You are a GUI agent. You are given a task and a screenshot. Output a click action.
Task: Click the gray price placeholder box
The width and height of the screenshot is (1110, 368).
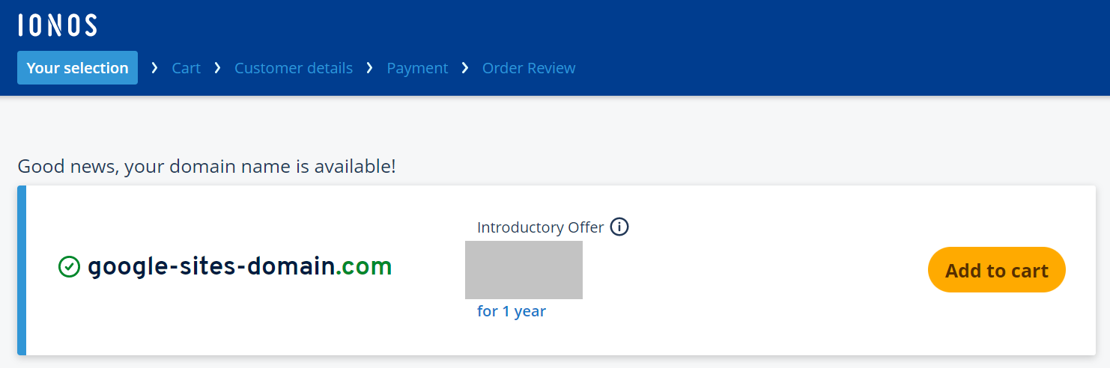tap(524, 270)
